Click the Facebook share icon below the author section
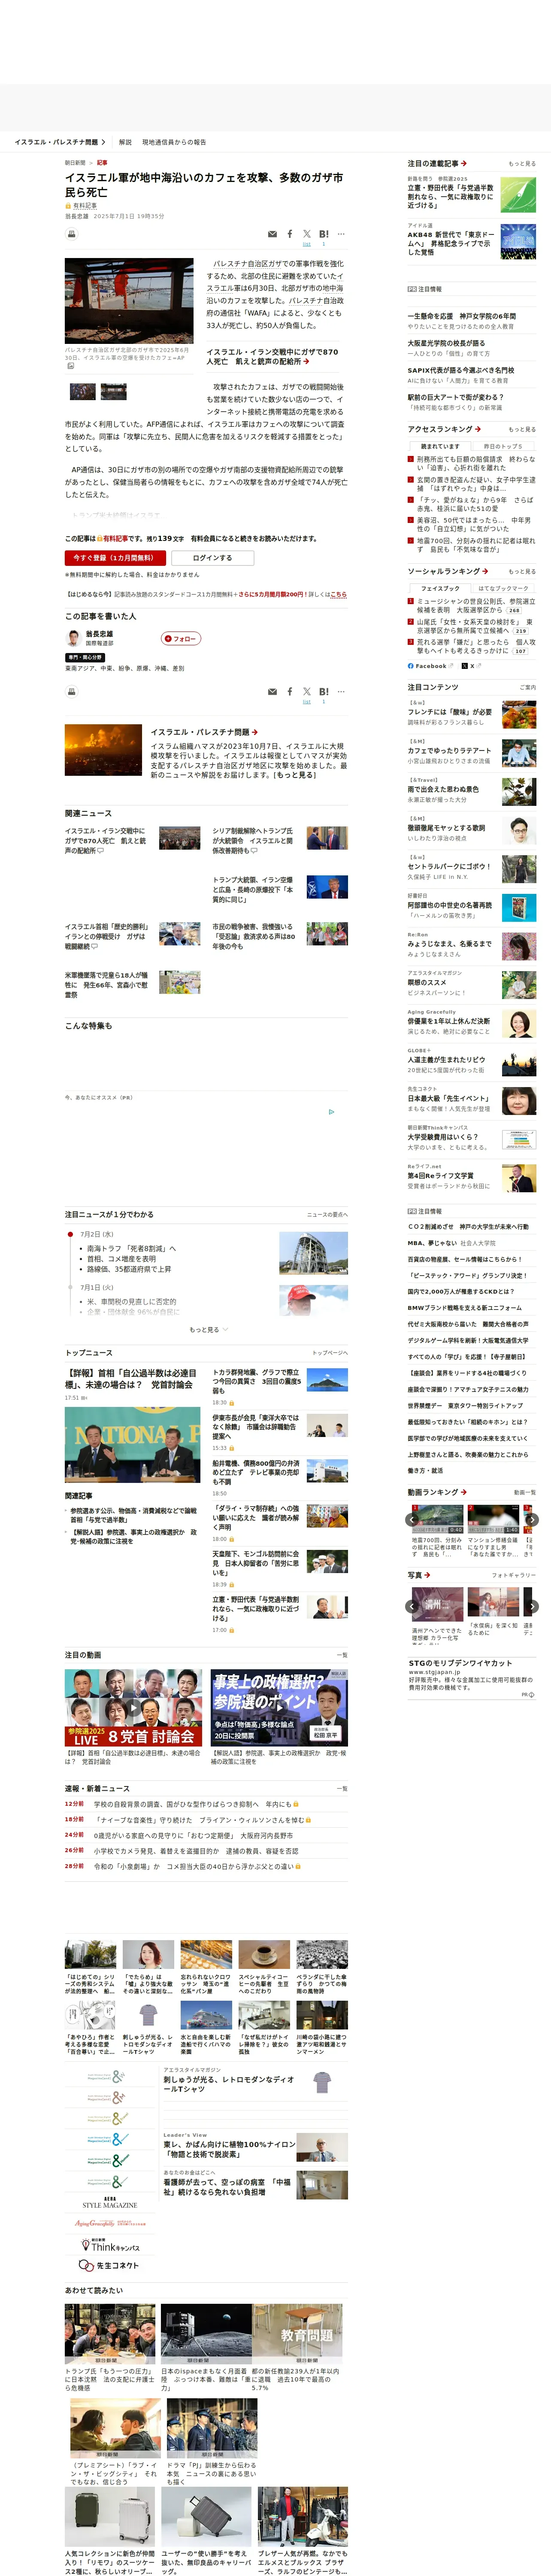The height and width of the screenshot is (2576, 551). [x=290, y=692]
